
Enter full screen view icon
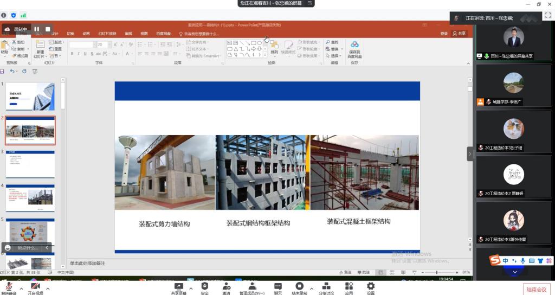tap(548, 15)
